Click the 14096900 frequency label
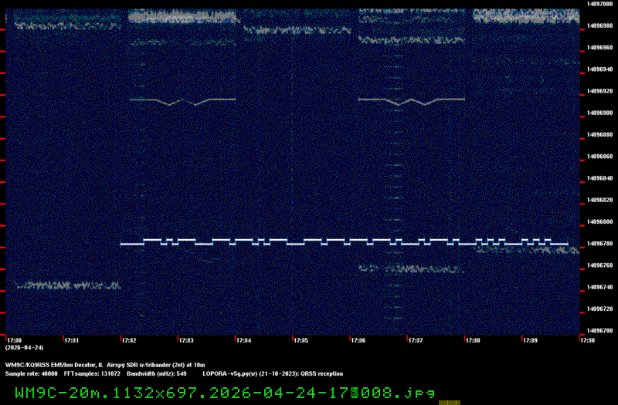This screenshot has height=405, width=618. pyautogui.click(x=599, y=113)
